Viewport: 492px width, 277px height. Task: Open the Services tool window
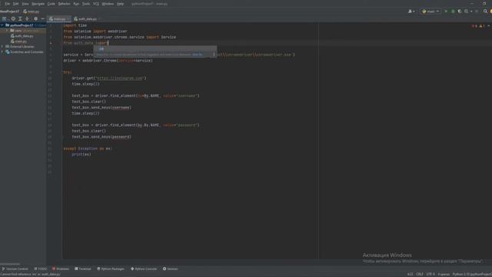(x=171, y=269)
